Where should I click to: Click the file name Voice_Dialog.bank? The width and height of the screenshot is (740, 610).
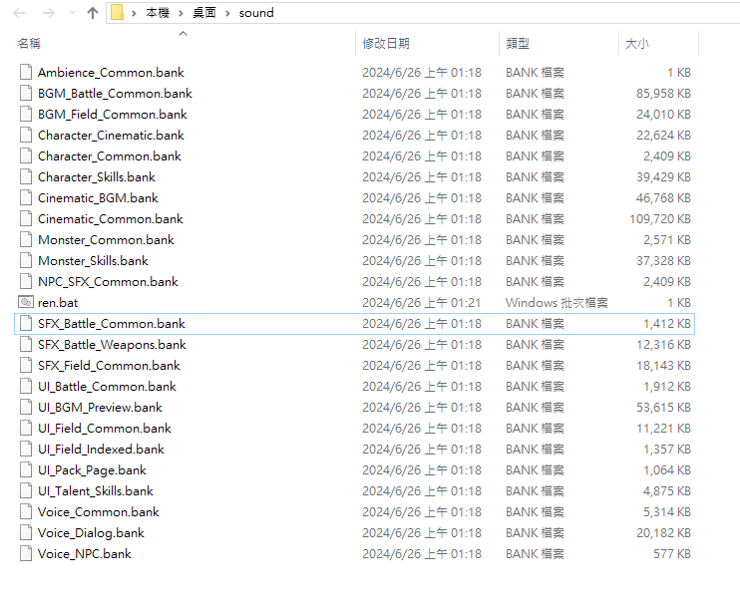coord(91,532)
